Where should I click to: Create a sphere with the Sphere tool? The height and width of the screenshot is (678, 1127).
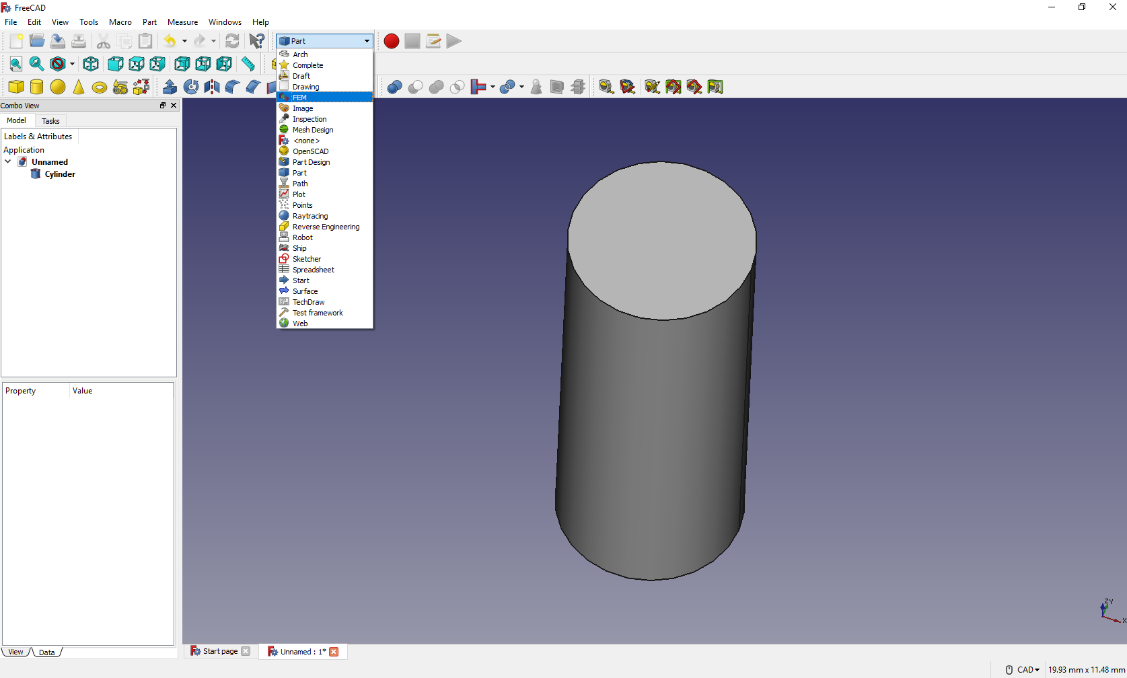tap(58, 87)
